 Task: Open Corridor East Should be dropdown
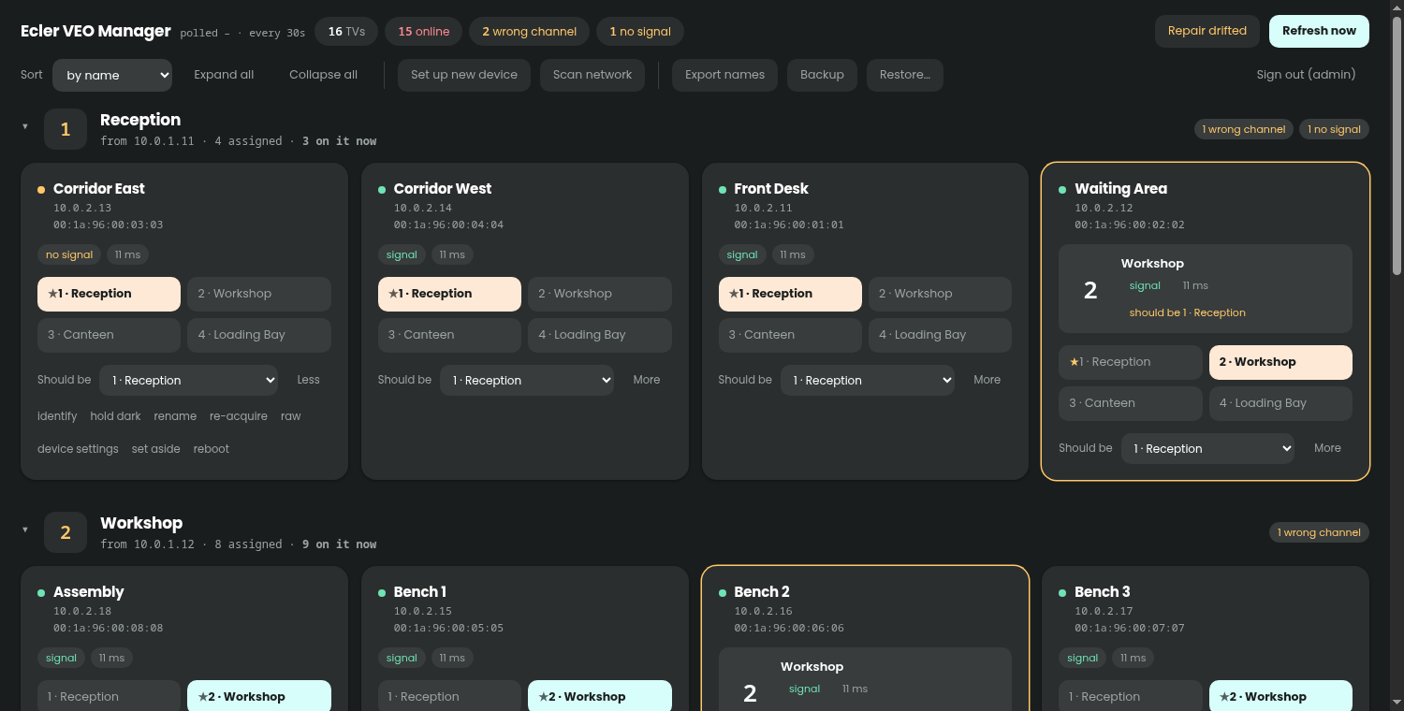[x=189, y=380]
